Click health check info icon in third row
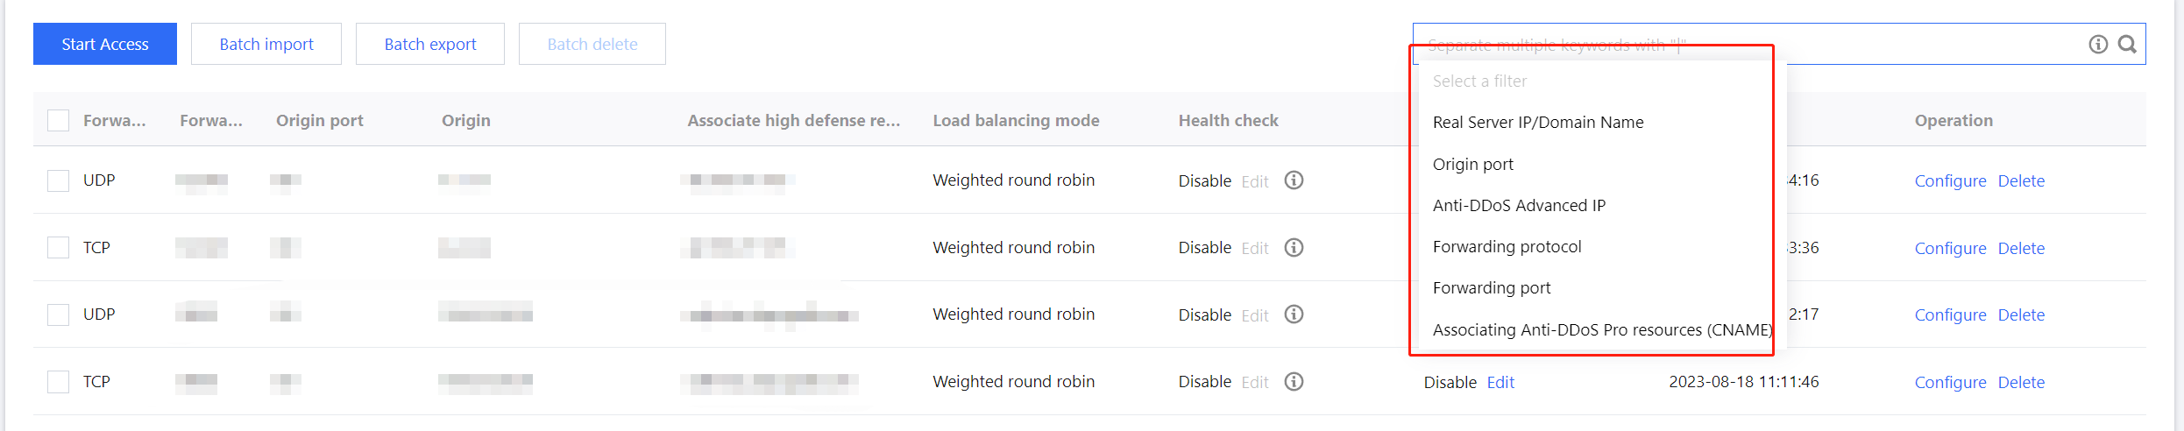Viewport: 2184px width, 431px height. [1294, 314]
